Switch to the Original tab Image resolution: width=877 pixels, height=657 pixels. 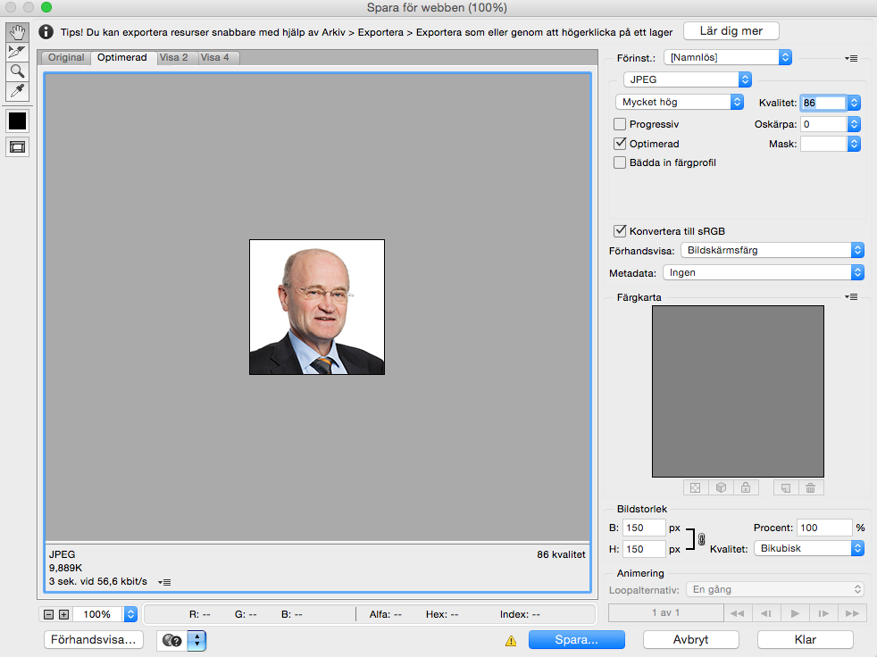click(x=65, y=57)
